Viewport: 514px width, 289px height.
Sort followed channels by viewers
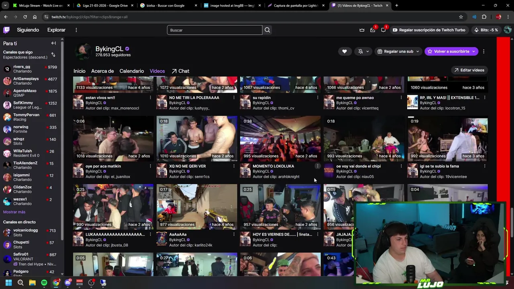click(x=53, y=55)
